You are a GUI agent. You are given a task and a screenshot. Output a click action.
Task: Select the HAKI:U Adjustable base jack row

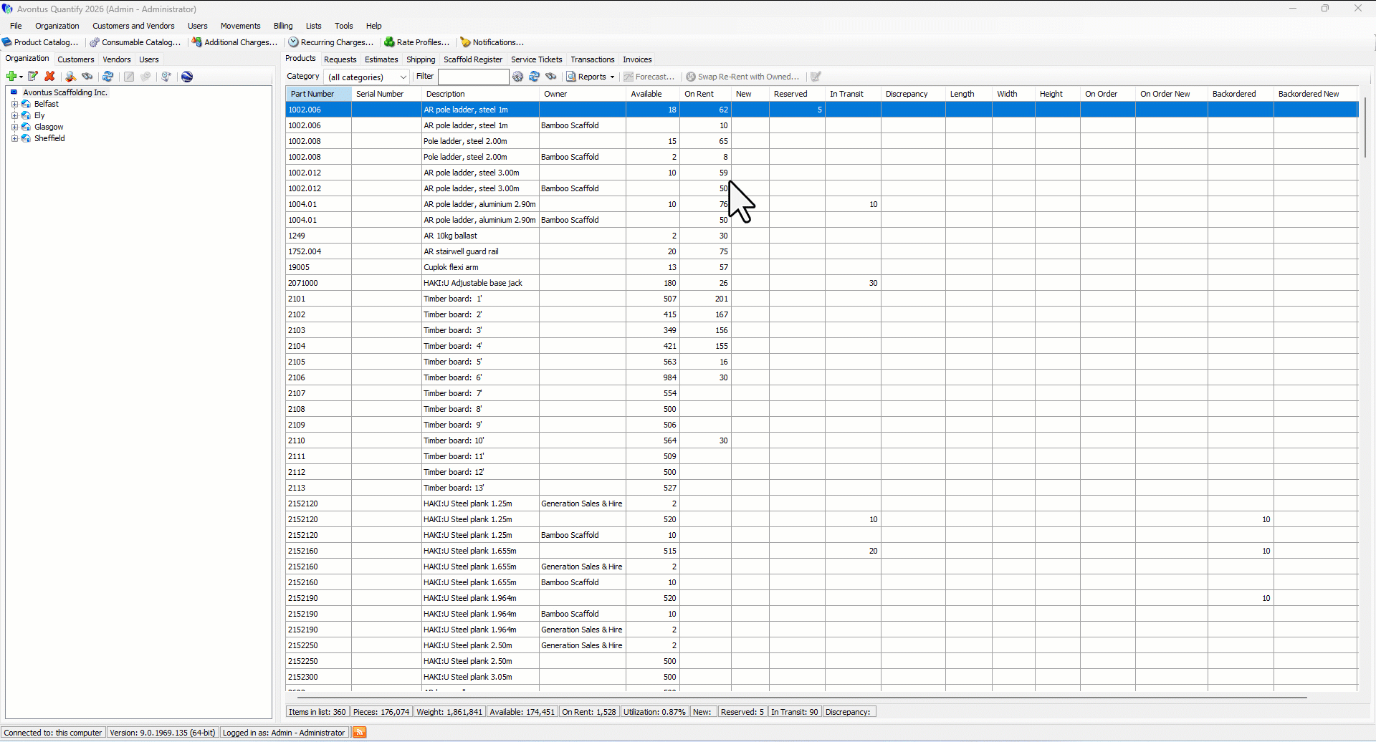(821, 283)
